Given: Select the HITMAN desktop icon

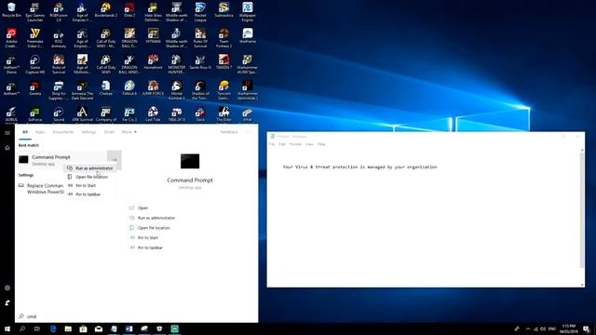Looking at the screenshot, I should pos(153,36).
